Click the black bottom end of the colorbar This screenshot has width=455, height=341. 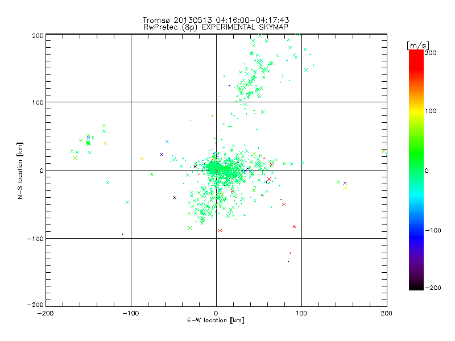click(x=416, y=287)
